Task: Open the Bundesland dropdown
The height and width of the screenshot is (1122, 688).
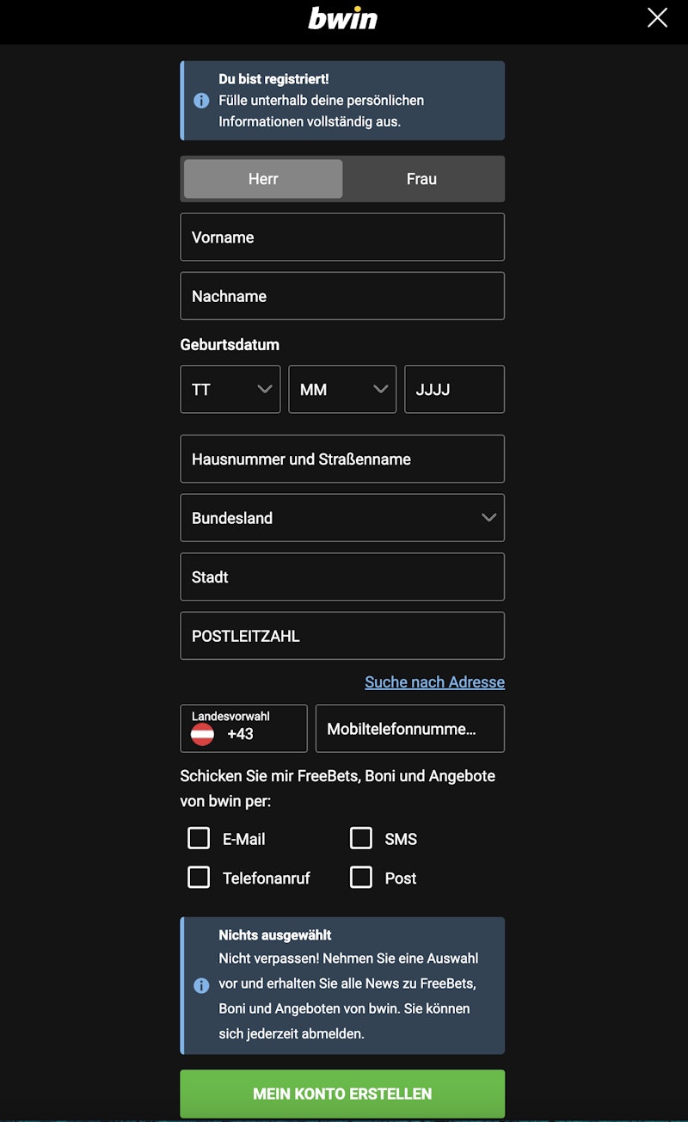Action: 342,518
